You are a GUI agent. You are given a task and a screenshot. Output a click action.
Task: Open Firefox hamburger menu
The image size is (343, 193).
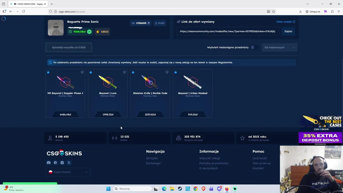coord(339,12)
